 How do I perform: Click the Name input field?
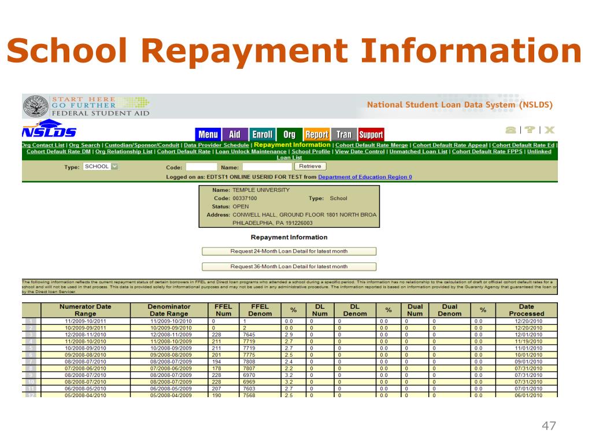pos(268,166)
